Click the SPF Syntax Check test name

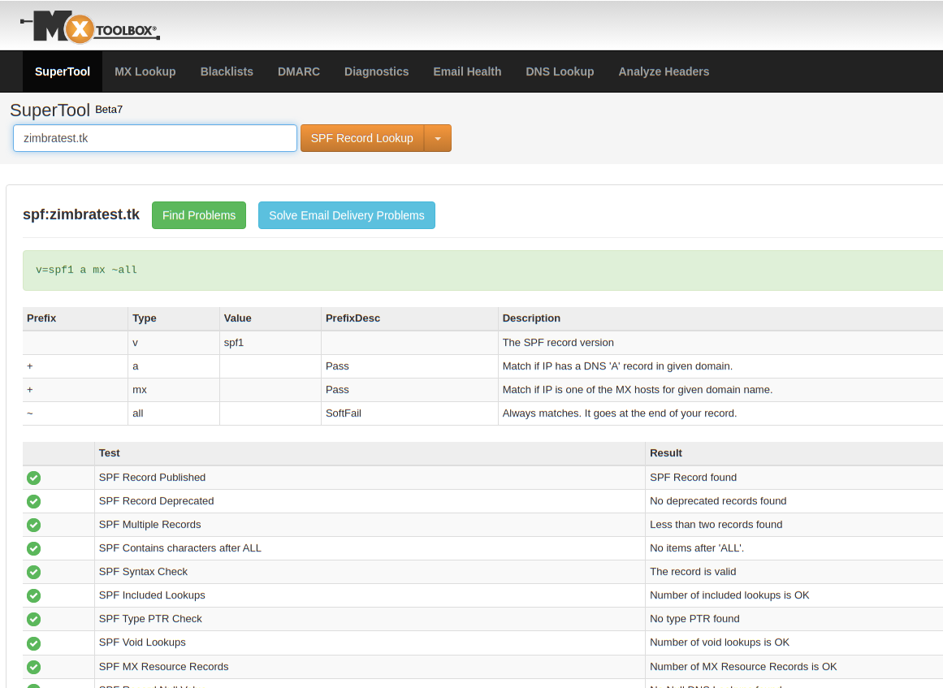click(143, 572)
